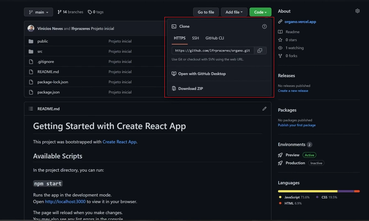This screenshot has width=369, height=221.
Task: Click Publish your first package link
Action: tap(297, 125)
